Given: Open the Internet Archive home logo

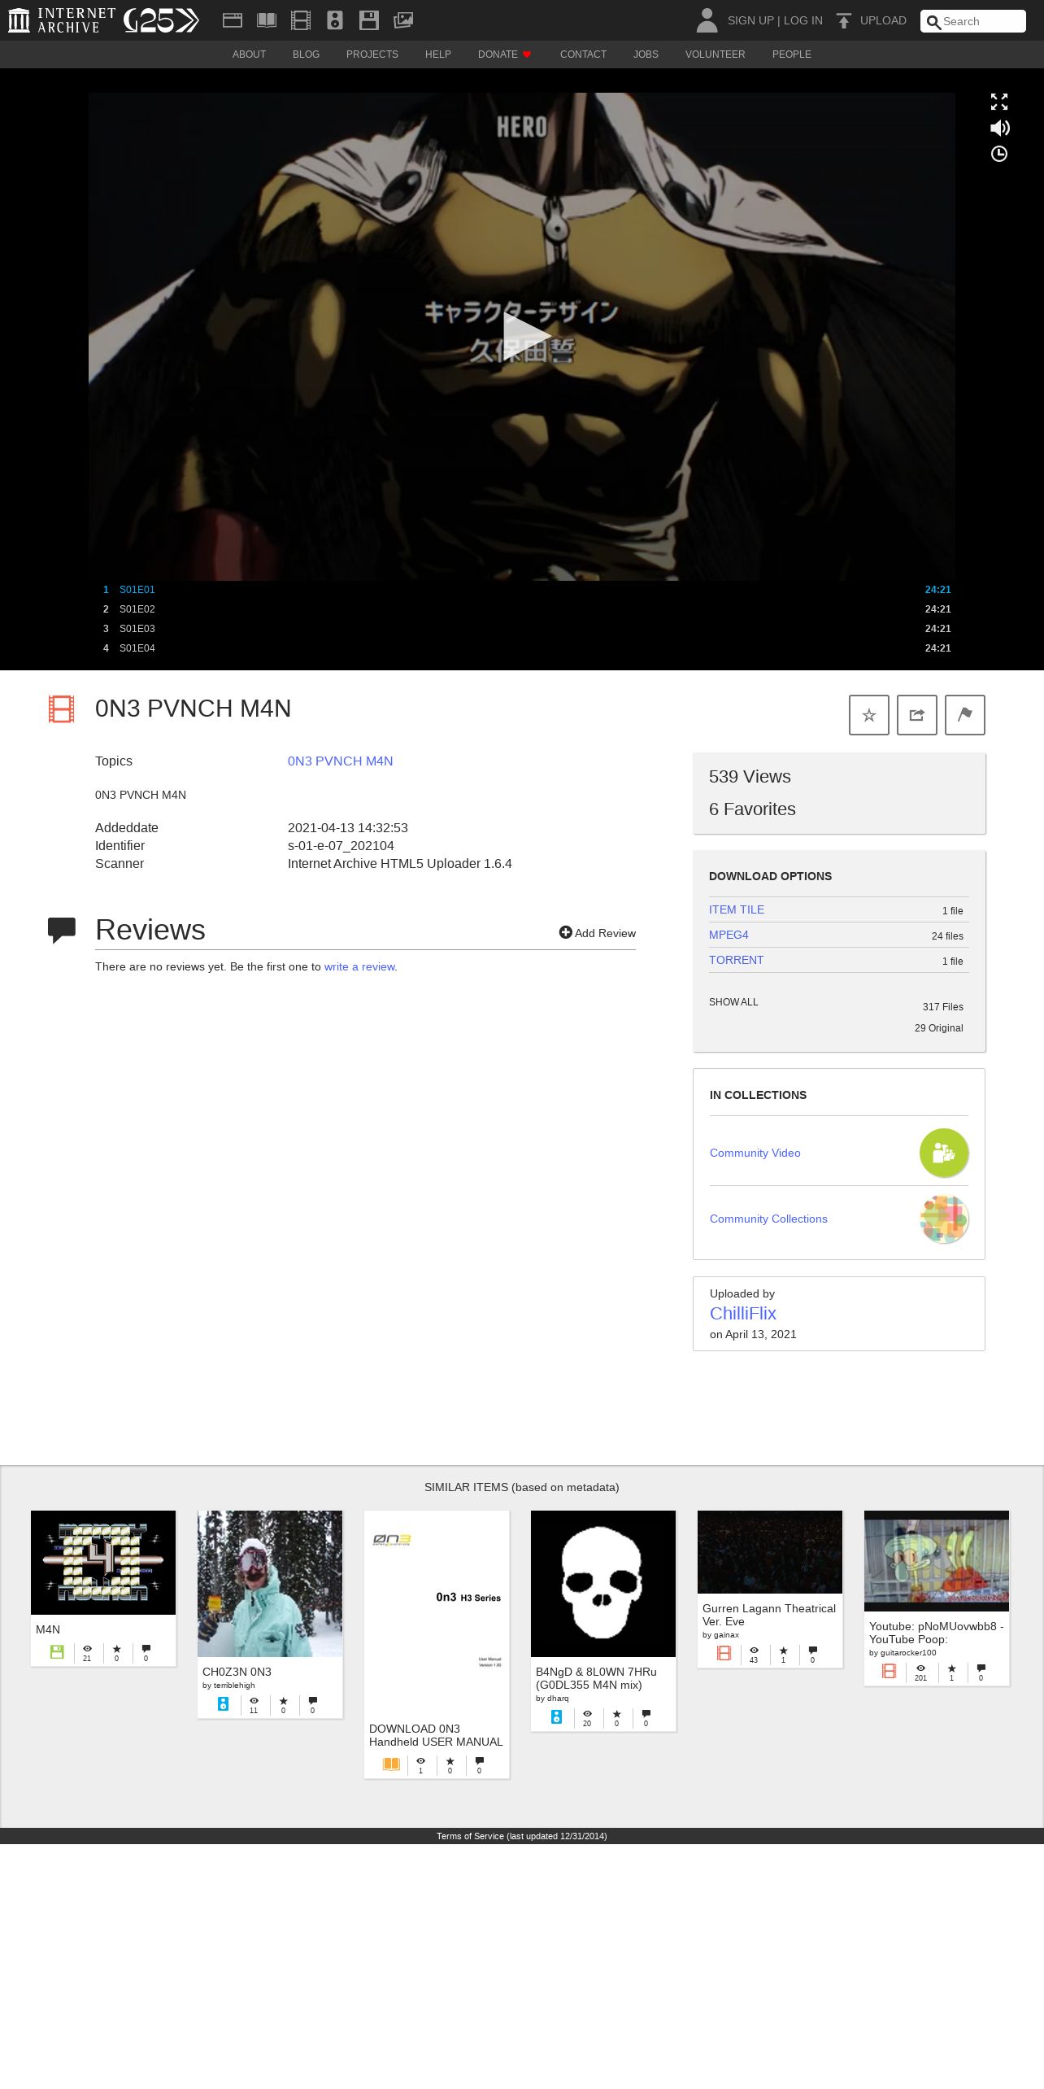Looking at the screenshot, I should pyautogui.click(x=61, y=20).
